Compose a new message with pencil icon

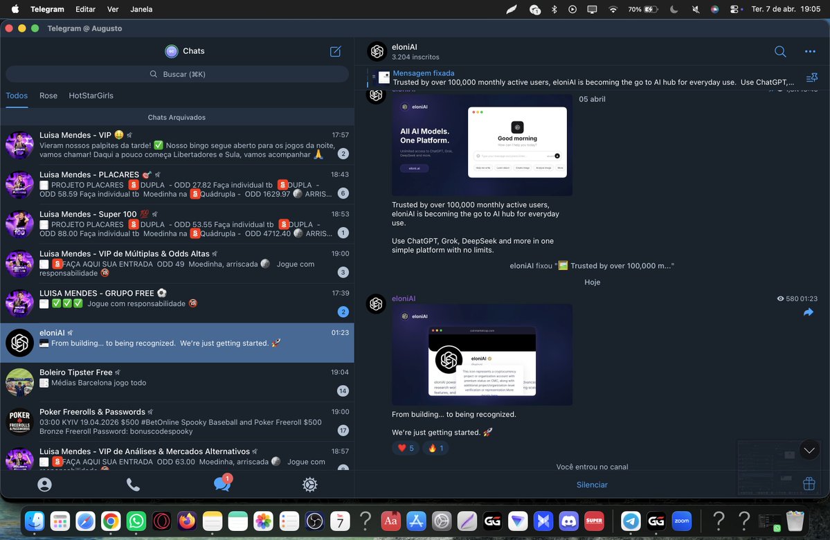pyautogui.click(x=336, y=51)
